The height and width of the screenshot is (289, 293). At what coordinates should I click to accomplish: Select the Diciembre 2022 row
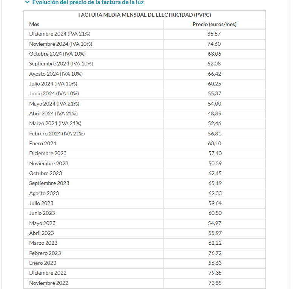[145, 273]
